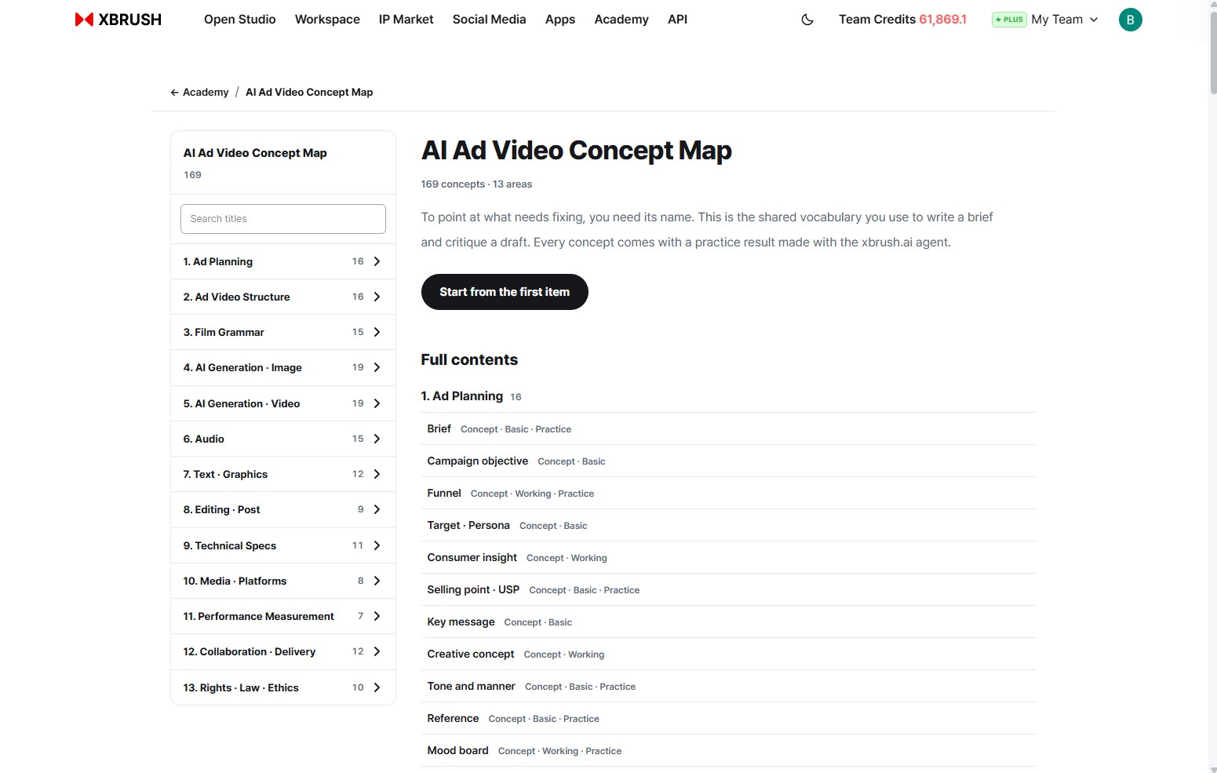Open the My Team dropdown

tap(1065, 20)
